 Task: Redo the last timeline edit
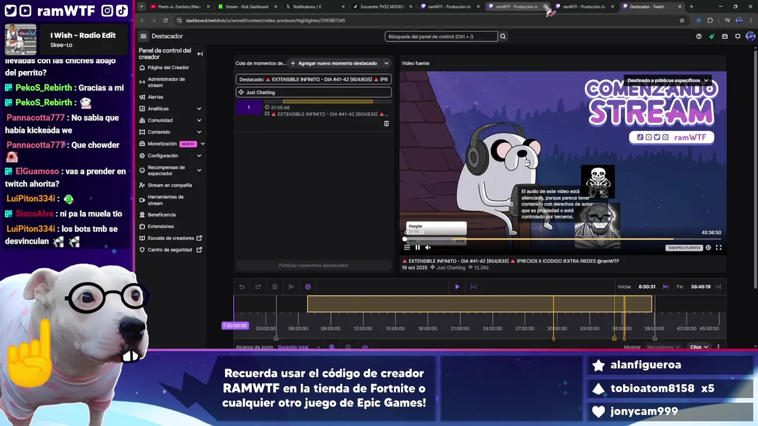point(258,287)
